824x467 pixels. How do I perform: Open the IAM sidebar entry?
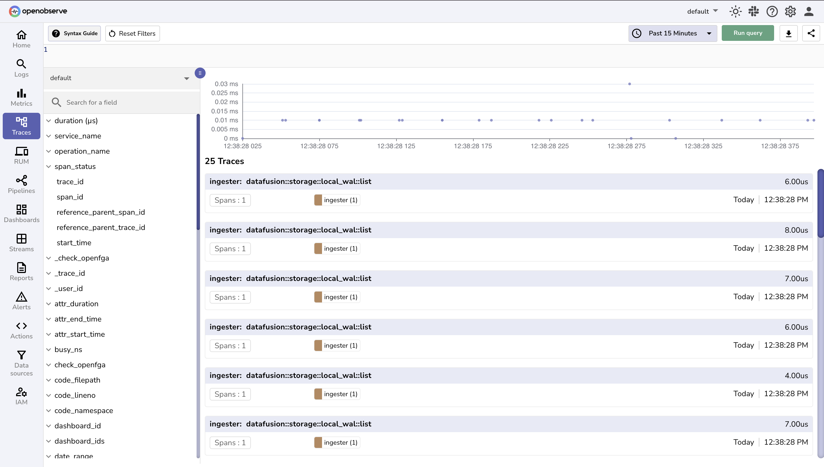tap(21, 395)
